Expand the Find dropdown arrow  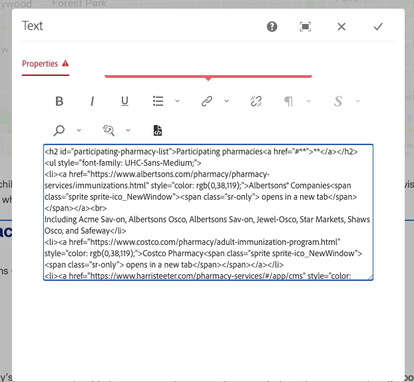(x=79, y=130)
